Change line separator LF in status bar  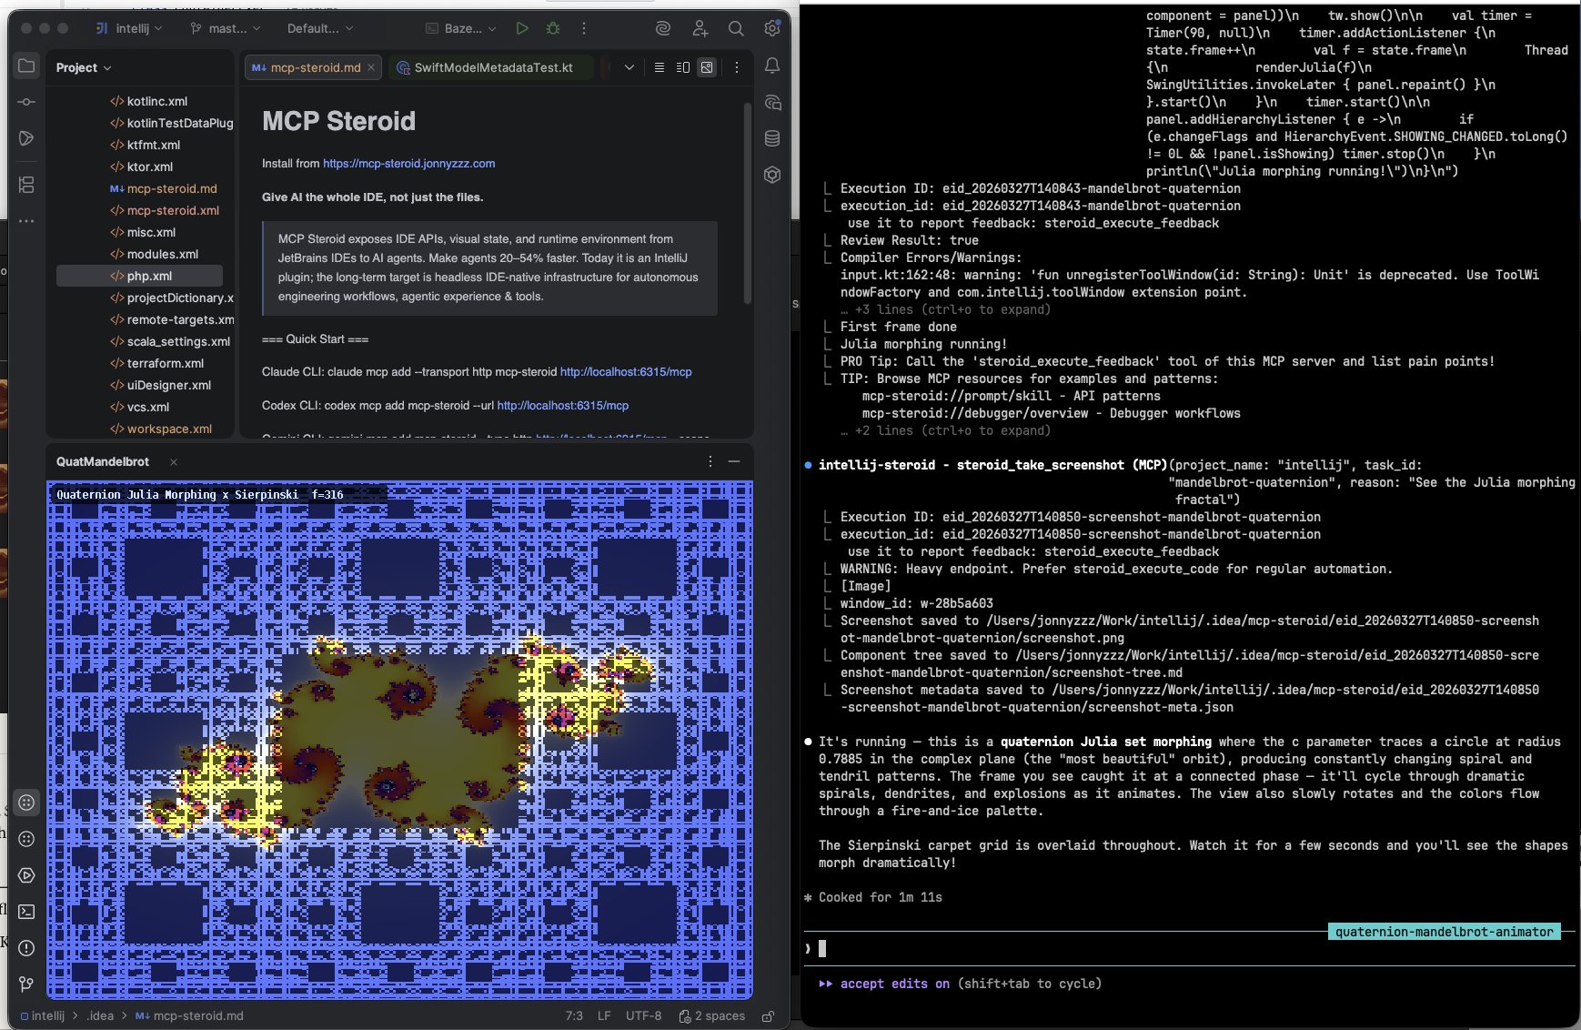tap(604, 1015)
